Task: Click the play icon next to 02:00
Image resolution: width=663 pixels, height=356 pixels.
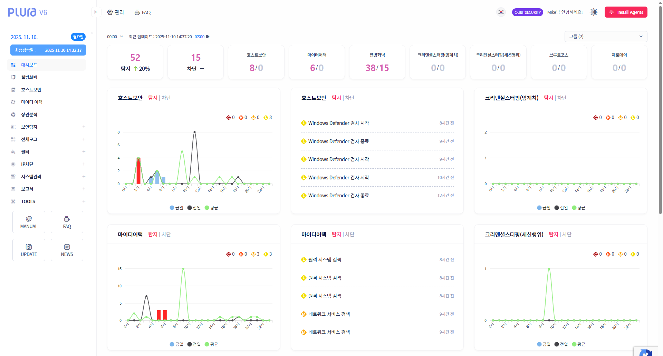Action: 208,37
